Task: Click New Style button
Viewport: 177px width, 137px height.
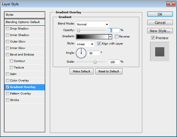Action: pyautogui.click(x=160, y=31)
